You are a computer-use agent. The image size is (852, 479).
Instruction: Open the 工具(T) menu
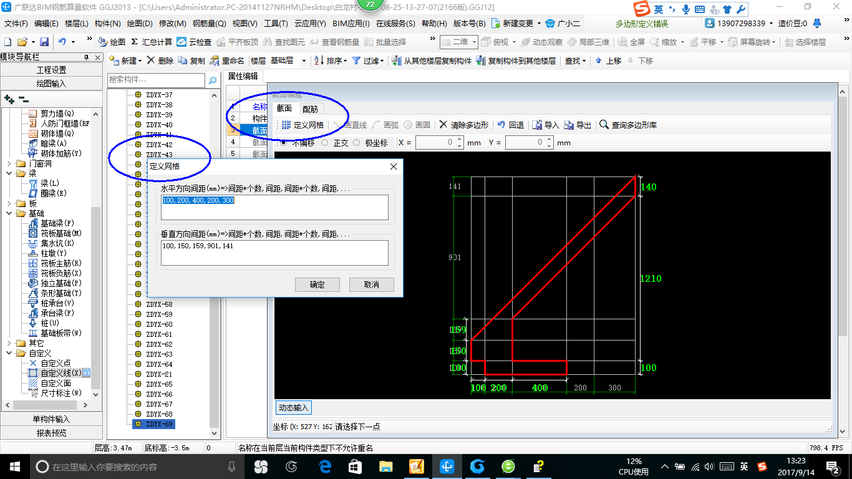276,23
